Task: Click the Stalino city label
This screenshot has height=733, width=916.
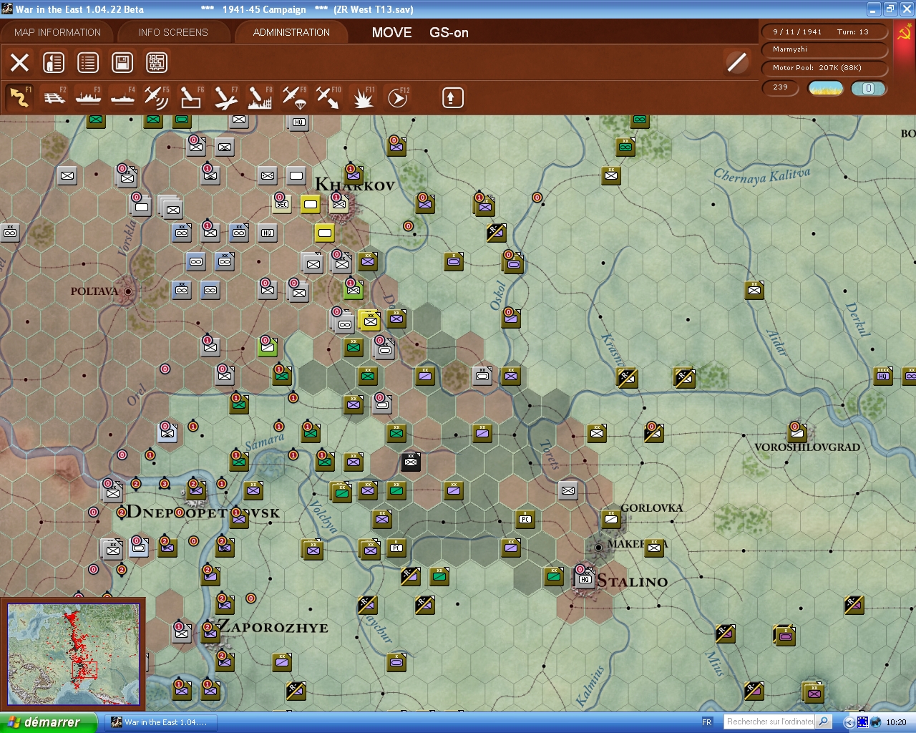Action: click(x=632, y=581)
